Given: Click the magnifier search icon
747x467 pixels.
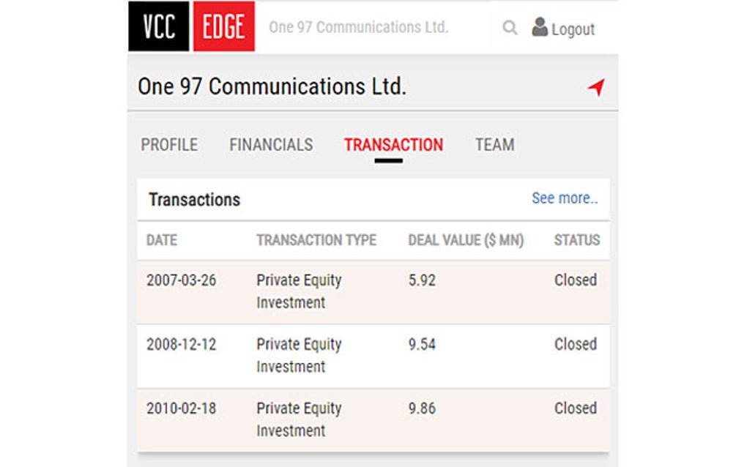Looking at the screenshot, I should click(x=510, y=29).
